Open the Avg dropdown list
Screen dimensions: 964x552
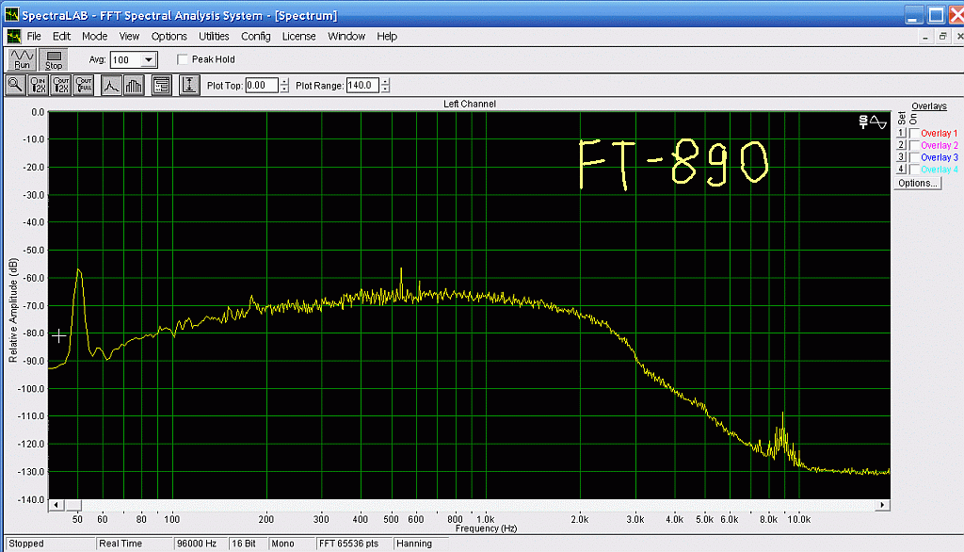pyautogui.click(x=149, y=60)
